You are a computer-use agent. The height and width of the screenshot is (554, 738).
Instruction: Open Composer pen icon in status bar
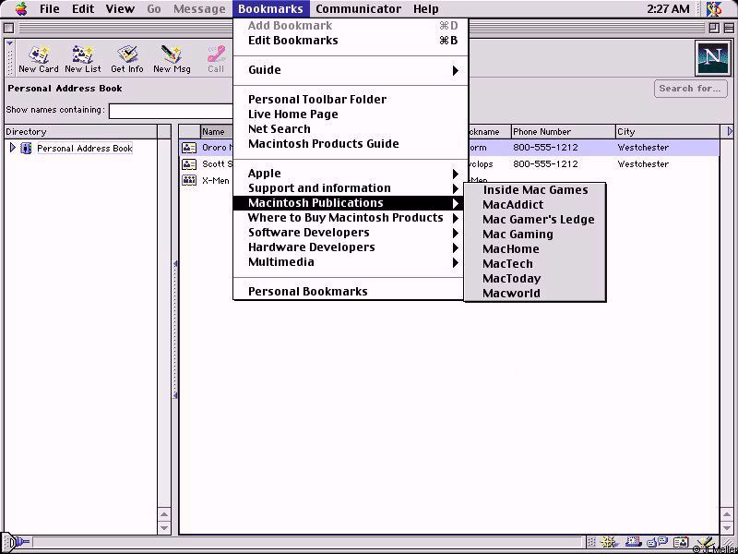click(x=705, y=543)
